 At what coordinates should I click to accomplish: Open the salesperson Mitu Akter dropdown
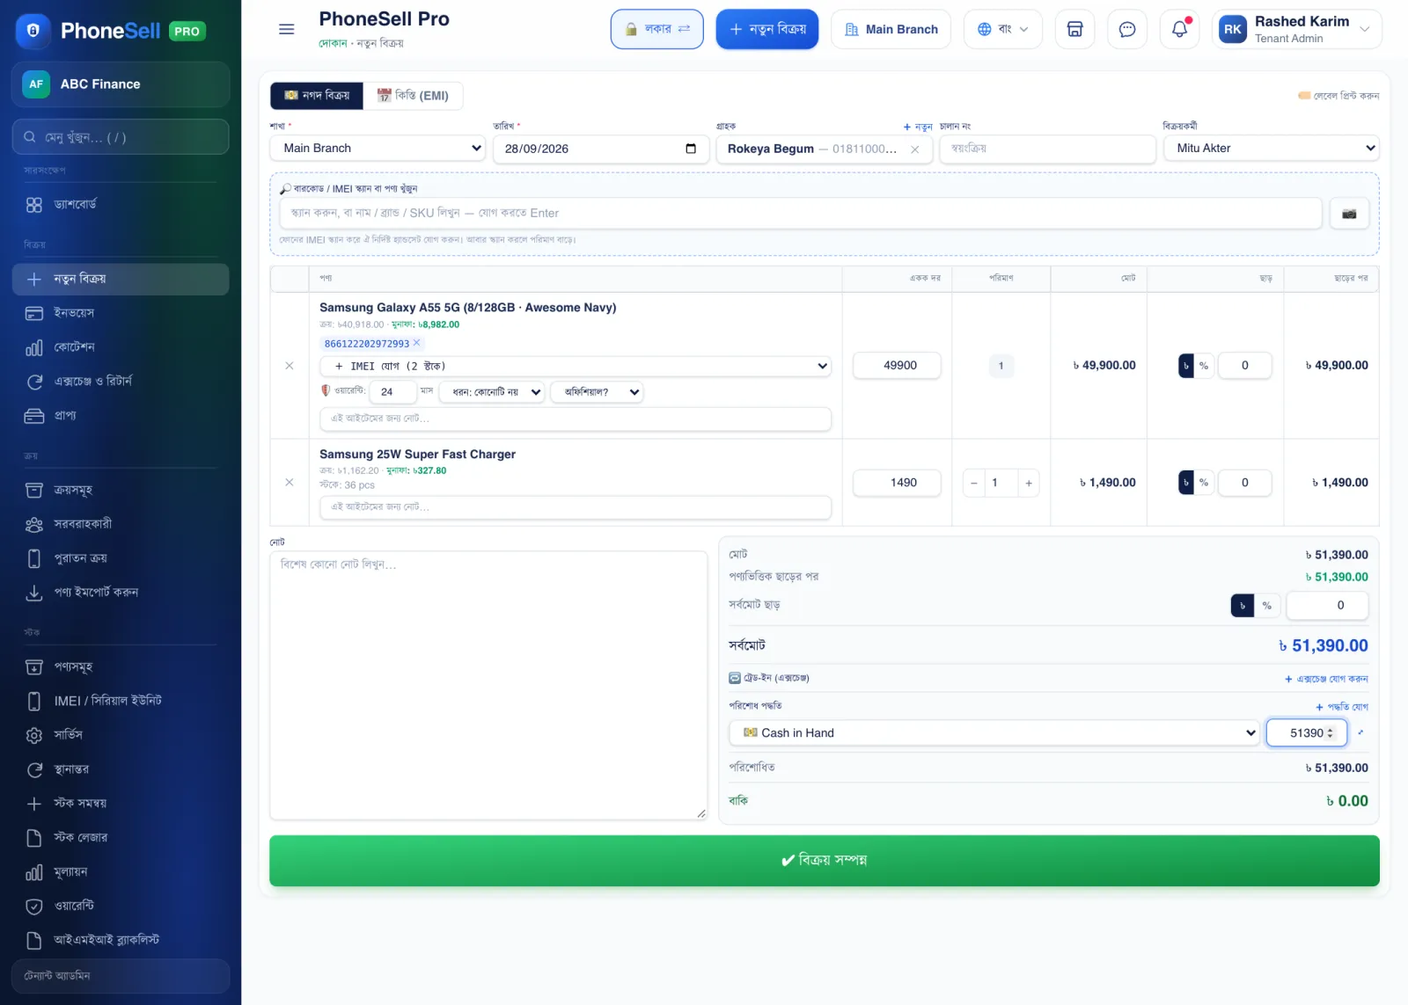point(1271,149)
